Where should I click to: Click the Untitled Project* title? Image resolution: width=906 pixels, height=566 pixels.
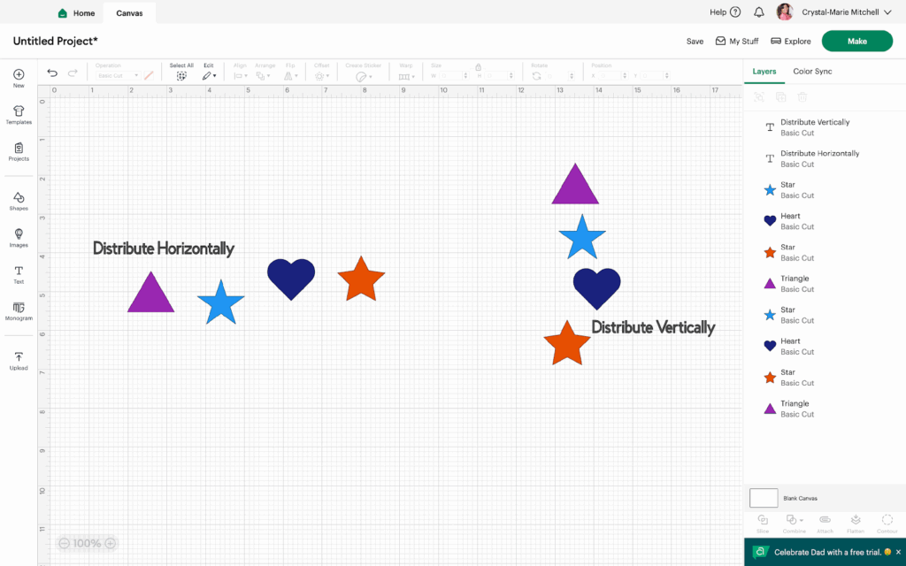[56, 41]
